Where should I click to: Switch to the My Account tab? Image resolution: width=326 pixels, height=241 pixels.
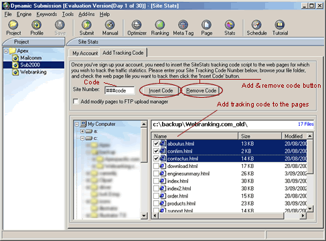85,54
